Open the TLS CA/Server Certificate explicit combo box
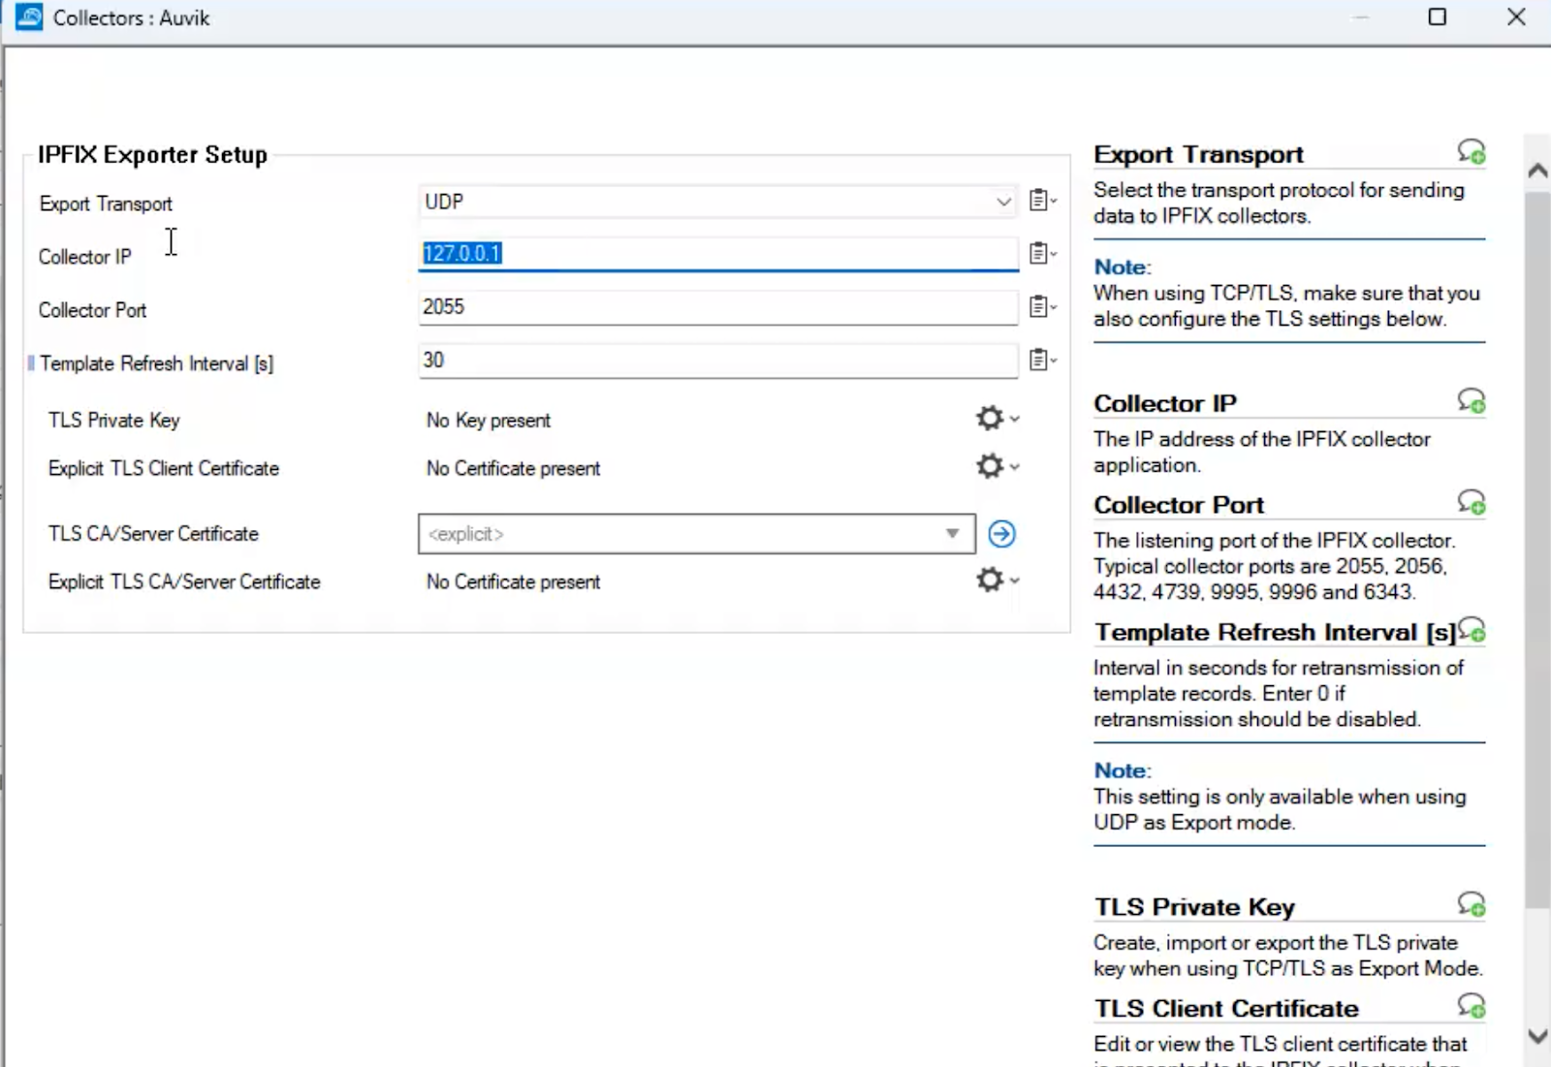The image size is (1551, 1067). 697,534
